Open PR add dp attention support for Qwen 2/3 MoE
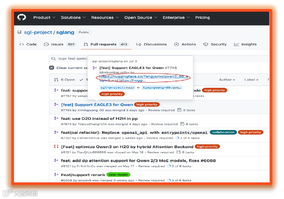 pyautogui.click(x=138, y=161)
